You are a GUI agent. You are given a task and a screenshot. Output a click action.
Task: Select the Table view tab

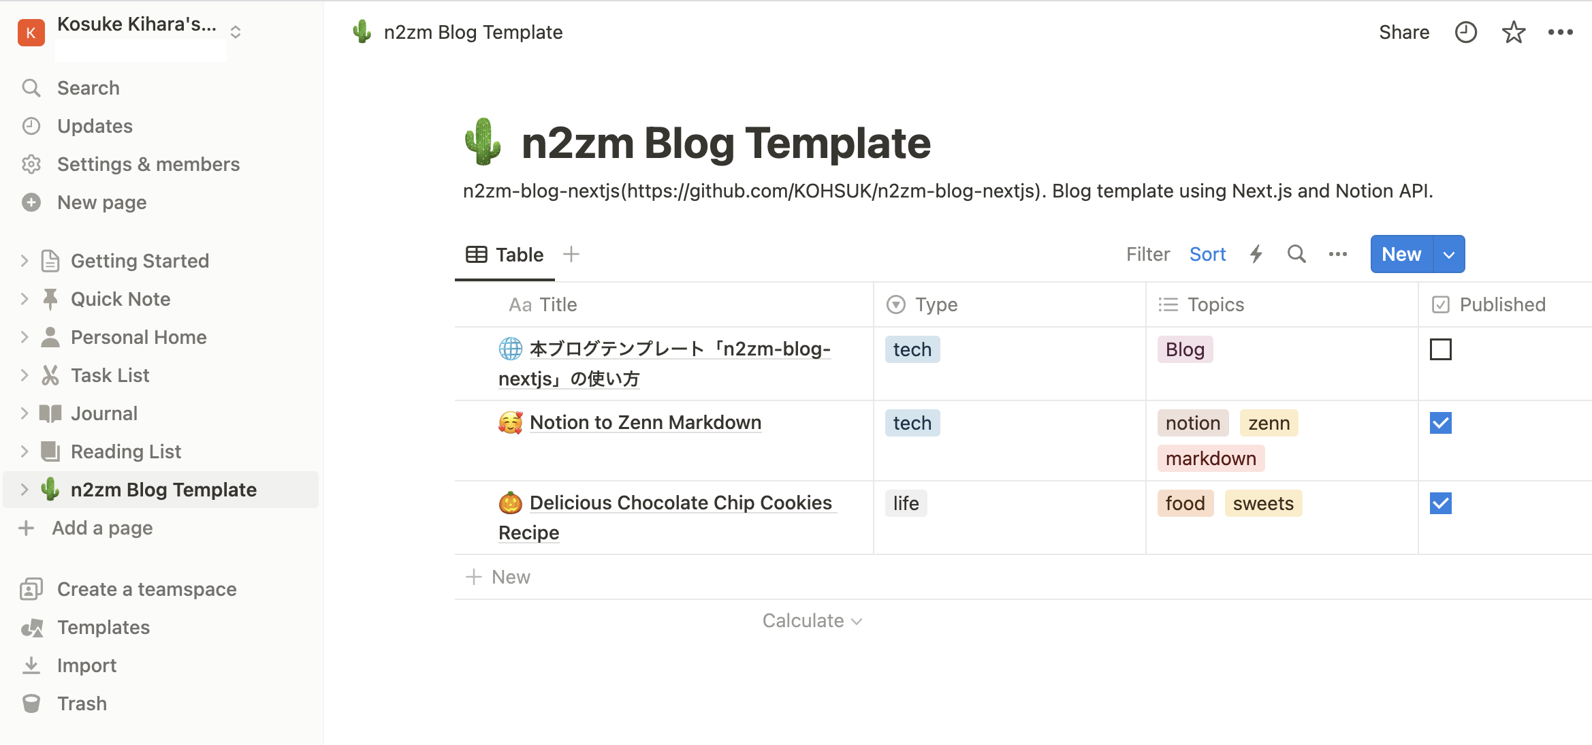[x=505, y=255]
